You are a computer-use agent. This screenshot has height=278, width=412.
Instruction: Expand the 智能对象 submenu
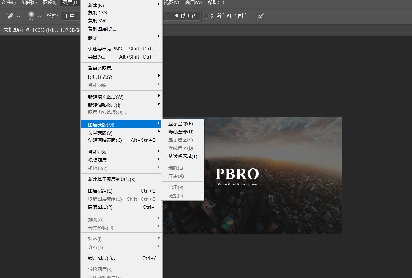click(97, 152)
